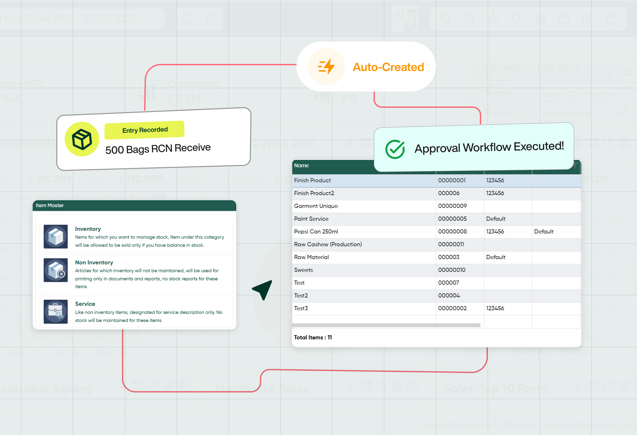Click the dark green cursor arrow
The image size is (637, 435).
262,289
